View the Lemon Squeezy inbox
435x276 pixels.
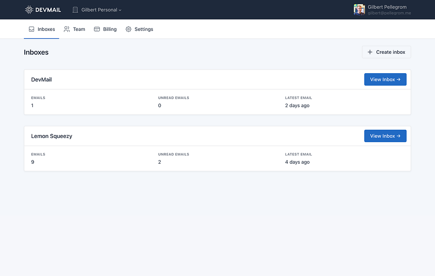point(385,136)
